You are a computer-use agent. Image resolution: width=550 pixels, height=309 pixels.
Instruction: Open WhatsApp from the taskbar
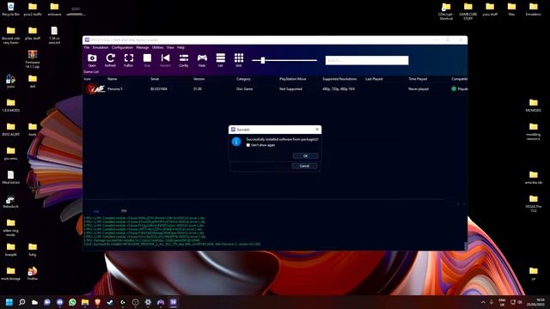[x=72, y=302]
